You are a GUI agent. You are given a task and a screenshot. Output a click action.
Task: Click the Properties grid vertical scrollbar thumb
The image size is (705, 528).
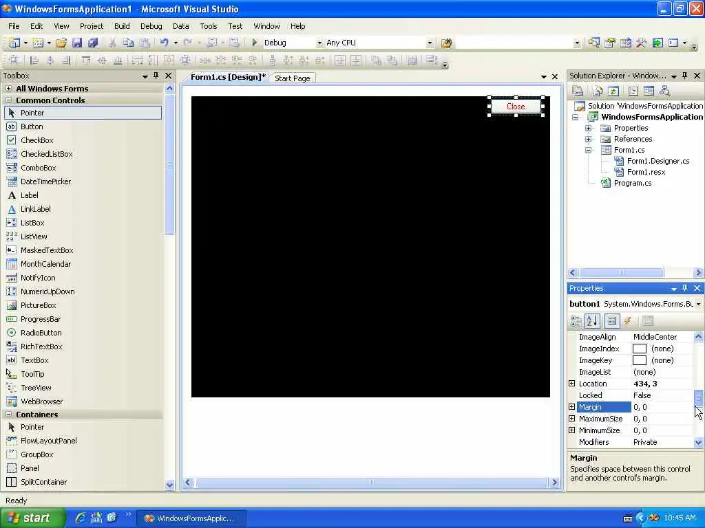[698, 398]
